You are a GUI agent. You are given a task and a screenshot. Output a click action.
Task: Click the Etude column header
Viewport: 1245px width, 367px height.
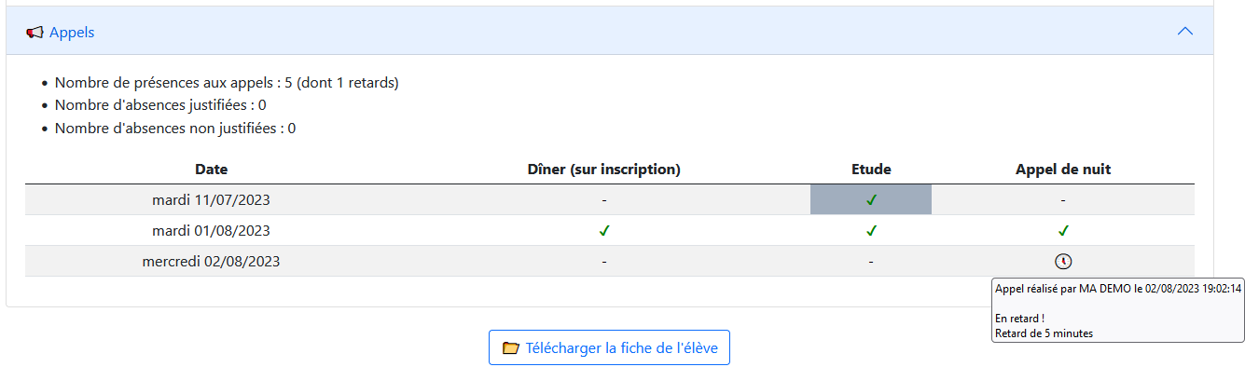871,170
